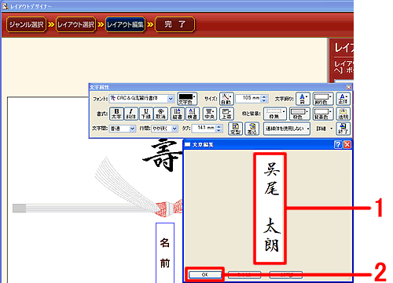
Task: Open the frame color (枠色) picker
Action: click(x=299, y=114)
